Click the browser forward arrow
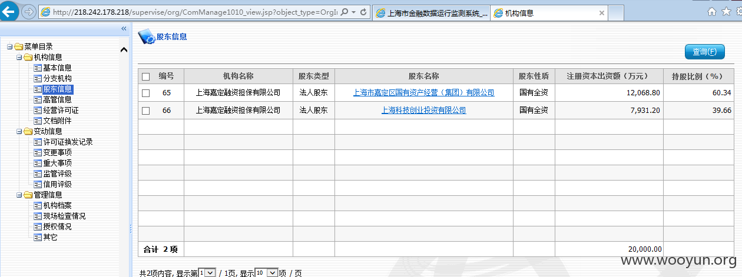Image resolution: width=742 pixels, height=277 pixels. coord(28,12)
